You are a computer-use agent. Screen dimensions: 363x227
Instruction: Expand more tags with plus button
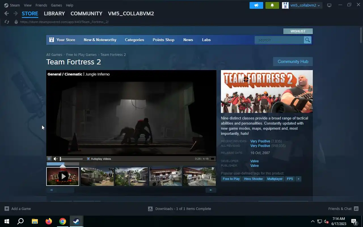298,179
